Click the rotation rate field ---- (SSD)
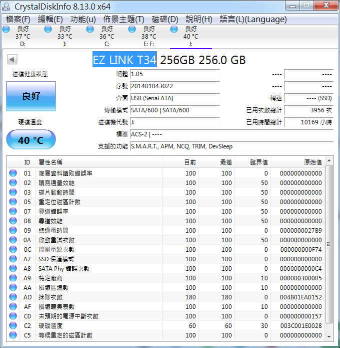Image resolution: width=340 pixels, height=348 pixels. coord(309,98)
